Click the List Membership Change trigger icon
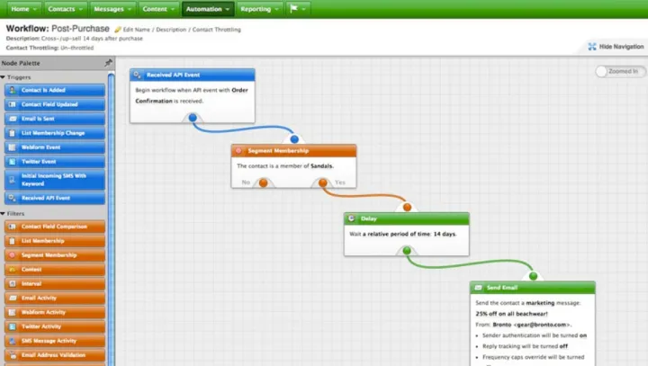Screen dimensions: 648x366 [x=13, y=133]
